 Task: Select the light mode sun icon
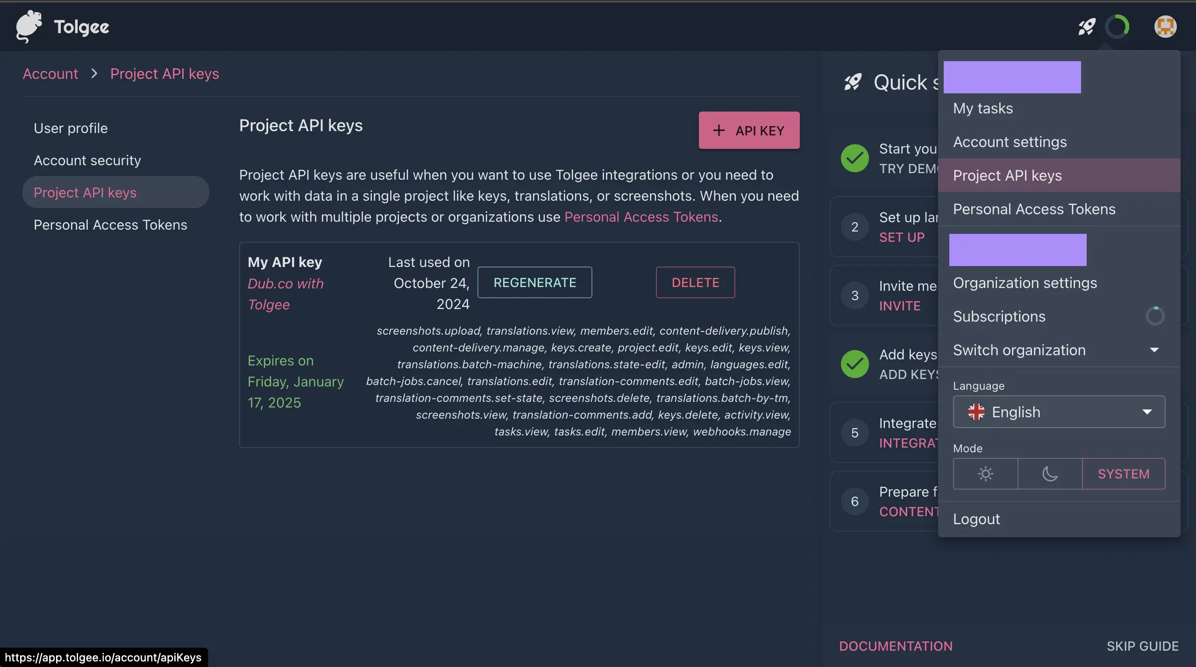[x=985, y=474]
